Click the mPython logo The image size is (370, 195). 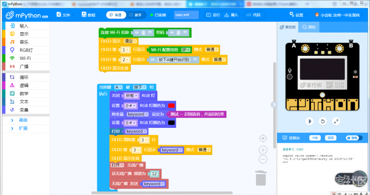(x=27, y=15)
